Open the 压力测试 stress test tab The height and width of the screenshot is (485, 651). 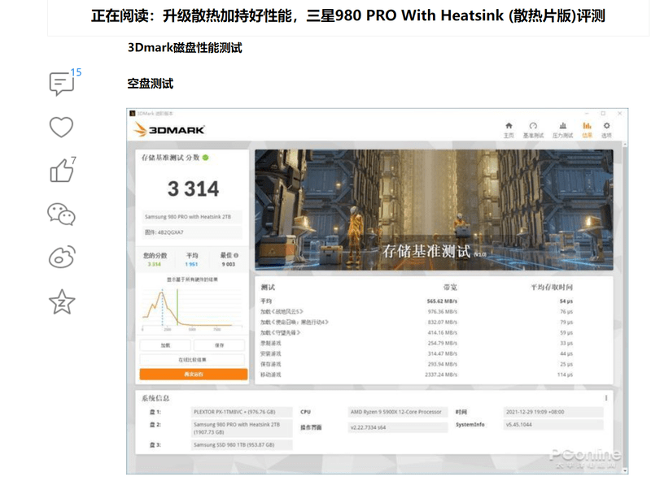click(x=562, y=130)
